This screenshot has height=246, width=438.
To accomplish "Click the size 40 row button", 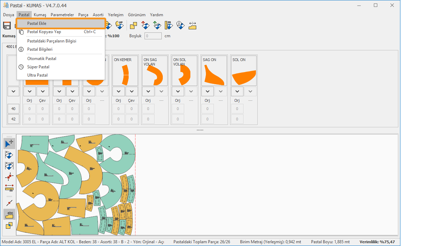I will click(x=13, y=109).
